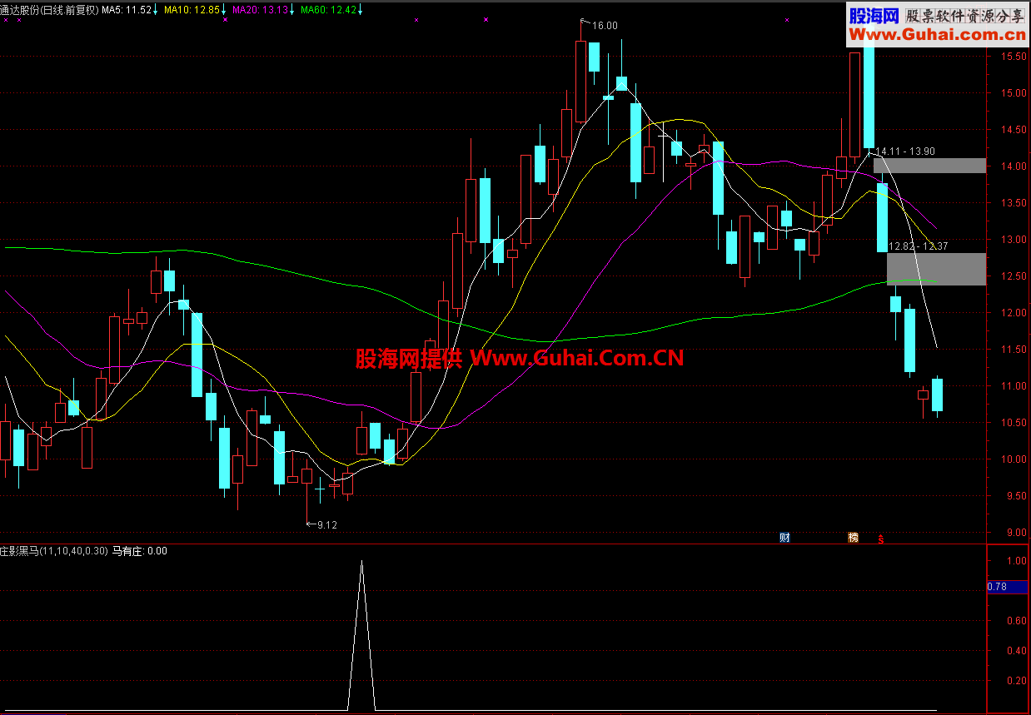Image resolution: width=1031 pixels, height=715 pixels.
Task: Click the cyan down arrow after MA10
Action: (224, 10)
